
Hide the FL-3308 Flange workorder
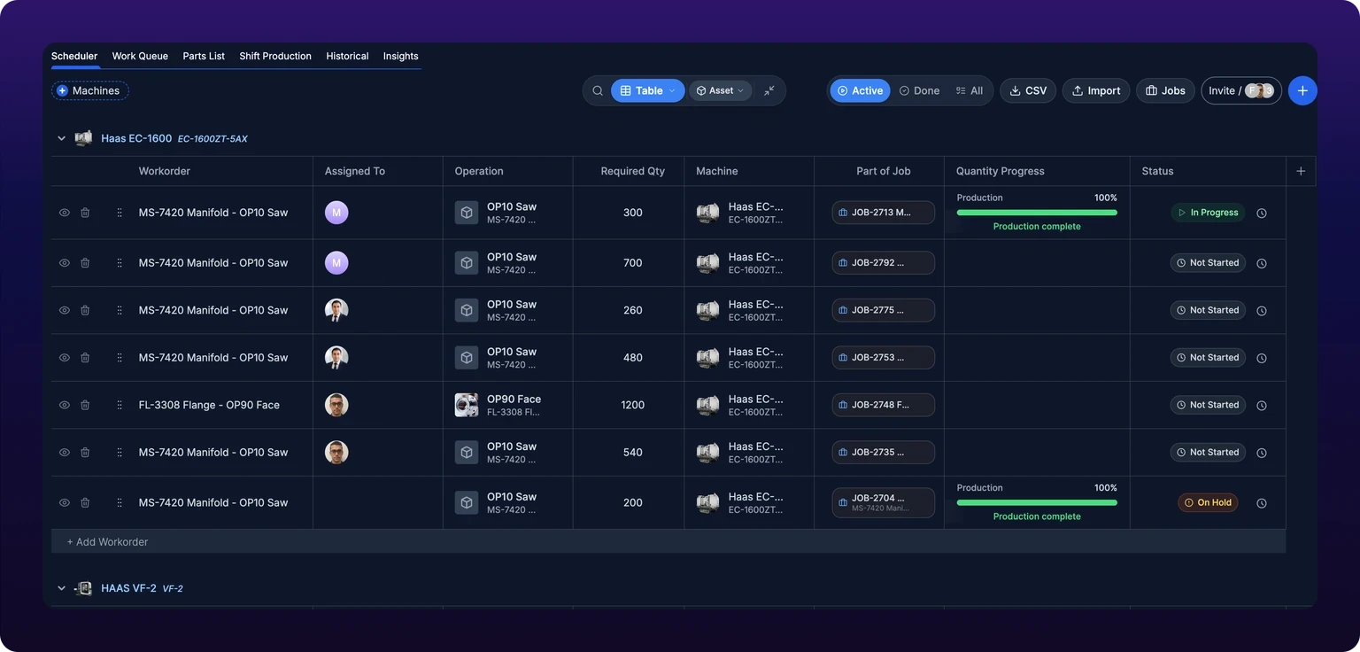point(65,405)
